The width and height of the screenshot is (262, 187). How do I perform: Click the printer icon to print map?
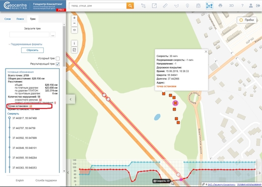coord(220,5)
